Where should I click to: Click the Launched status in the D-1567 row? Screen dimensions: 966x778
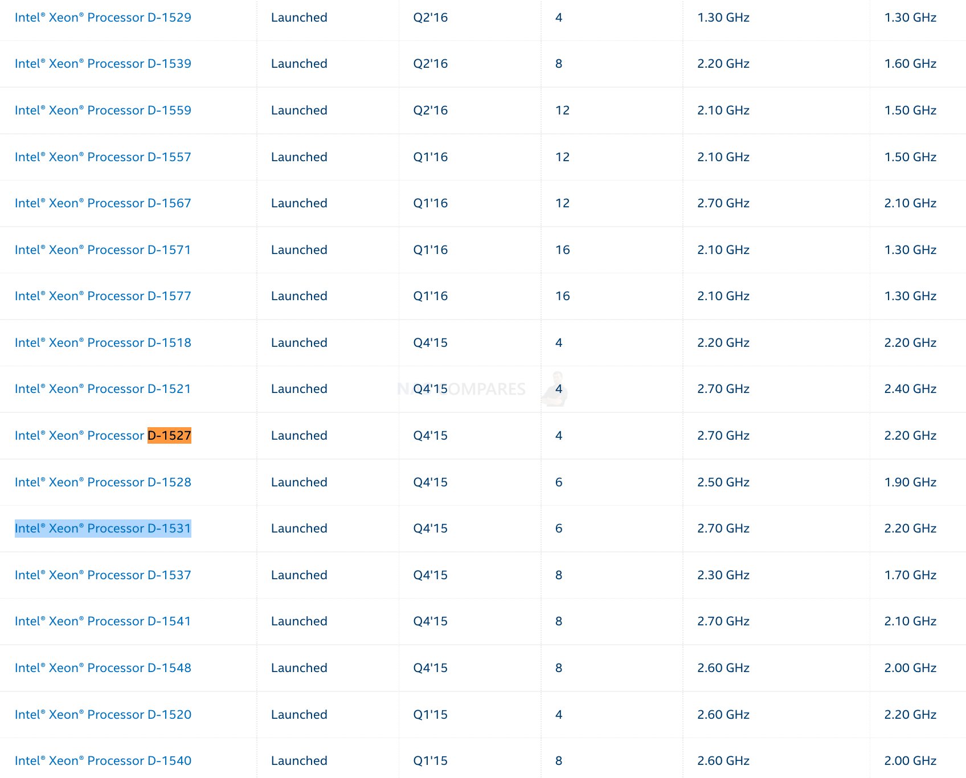(x=299, y=203)
